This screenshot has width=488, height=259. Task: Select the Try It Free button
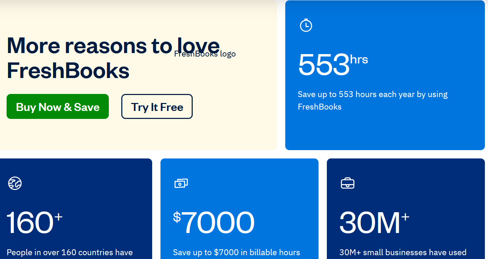click(x=157, y=107)
